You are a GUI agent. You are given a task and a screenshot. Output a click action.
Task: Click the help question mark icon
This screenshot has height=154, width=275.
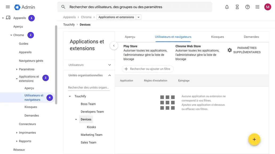tap(247, 7)
